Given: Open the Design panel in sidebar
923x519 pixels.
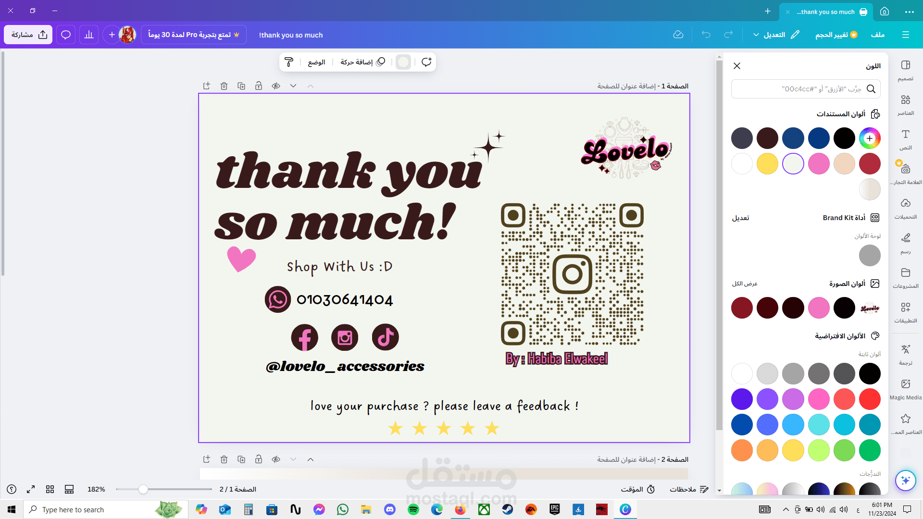Looking at the screenshot, I should [906, 70].
